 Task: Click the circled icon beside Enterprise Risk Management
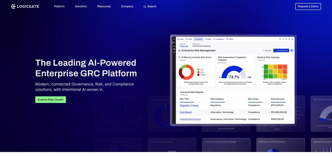(180, 51)
